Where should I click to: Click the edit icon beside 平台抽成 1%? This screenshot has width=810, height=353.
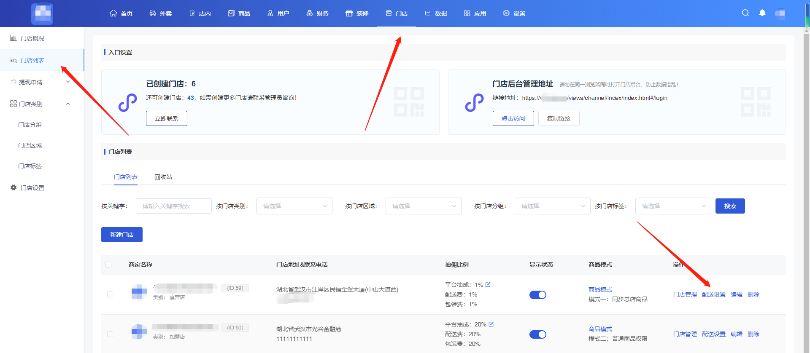click(x=488, y=285)
